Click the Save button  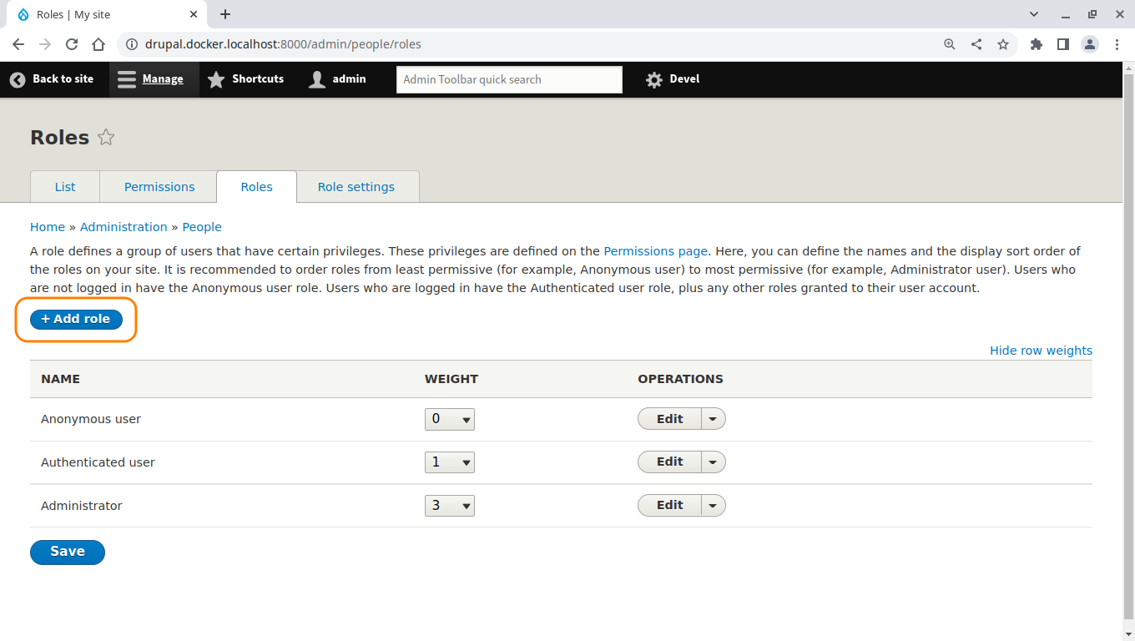(68, 552)
